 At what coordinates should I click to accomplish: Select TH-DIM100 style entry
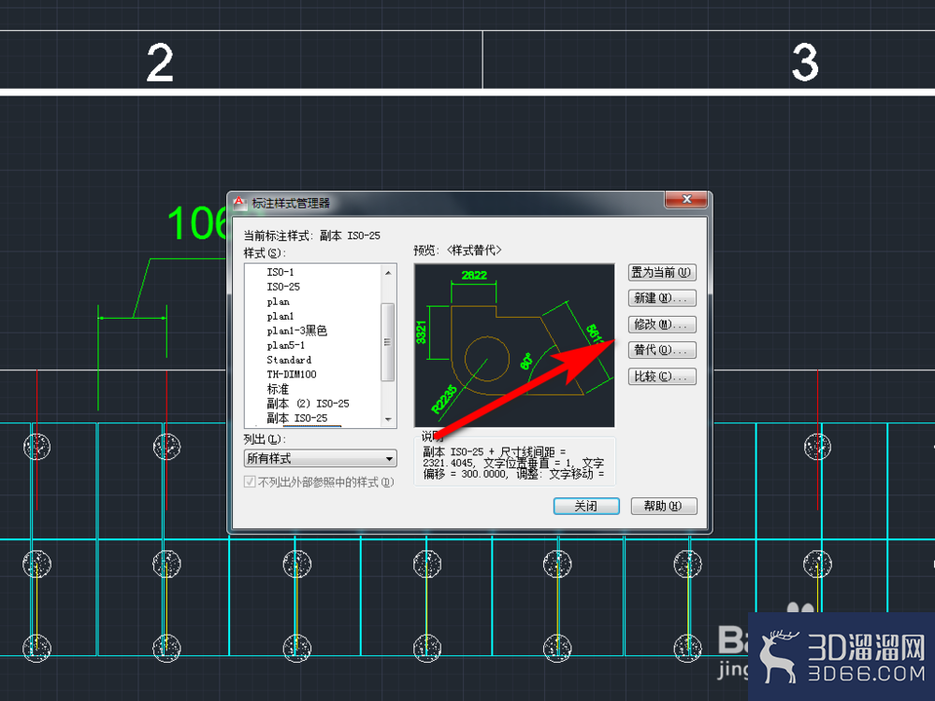(x=292, y=375)
